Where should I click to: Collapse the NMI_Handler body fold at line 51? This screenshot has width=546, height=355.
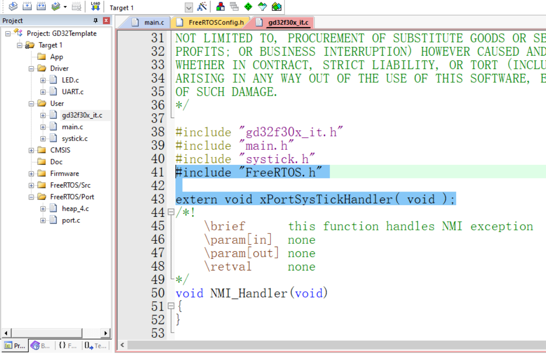coord(171,306)
